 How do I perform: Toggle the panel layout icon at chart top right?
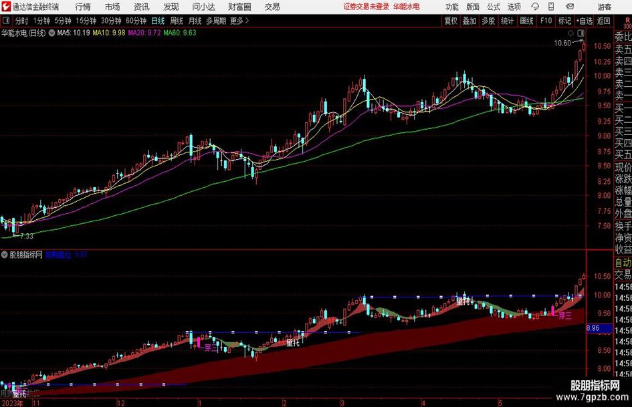pos(581,33)
